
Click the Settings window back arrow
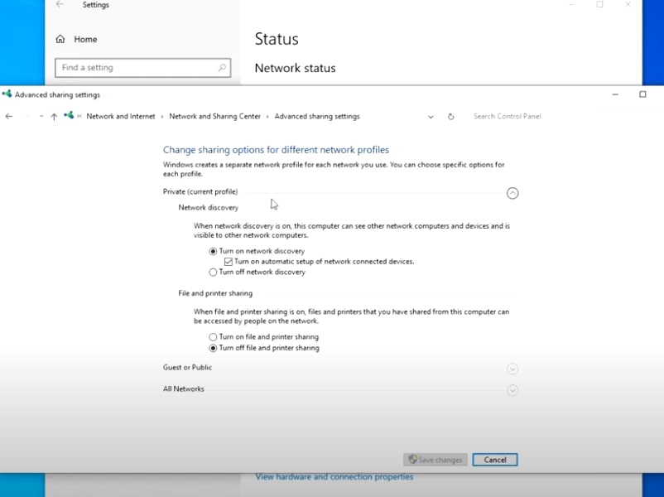[60, 5]
